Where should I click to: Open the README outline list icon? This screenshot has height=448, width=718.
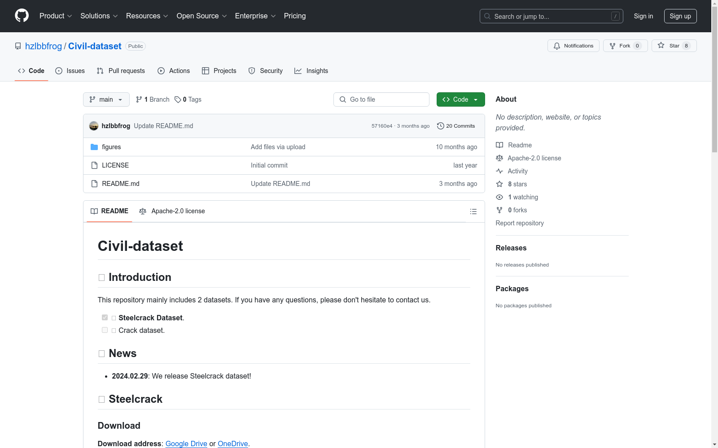pos(473,211)
